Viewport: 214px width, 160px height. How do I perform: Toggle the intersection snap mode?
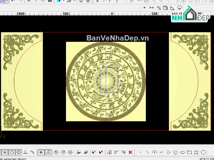click(5, 152)
